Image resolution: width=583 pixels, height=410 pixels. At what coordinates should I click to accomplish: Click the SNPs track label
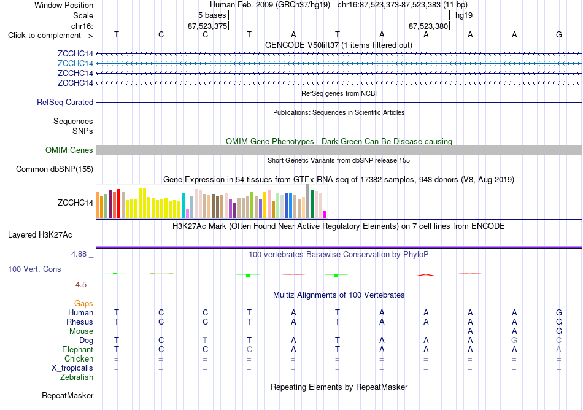click(83, 131)
